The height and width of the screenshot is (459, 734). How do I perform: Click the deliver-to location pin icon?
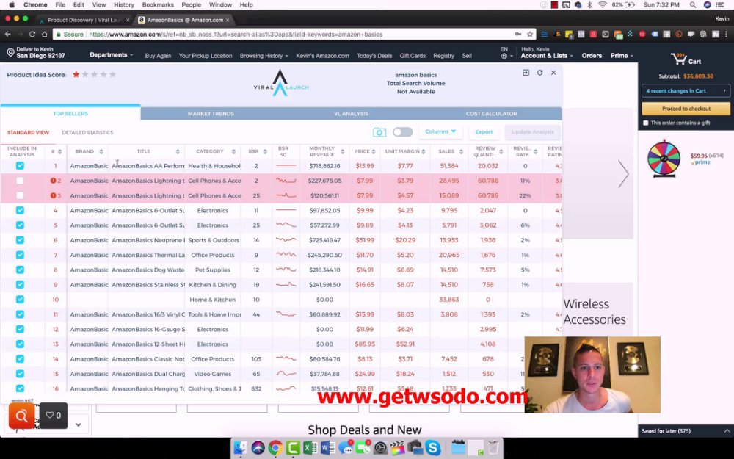pyautogui.click(x=10, y=52)
